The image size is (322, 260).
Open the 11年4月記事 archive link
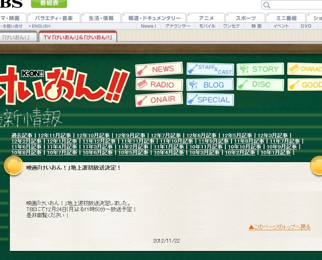tap(62, 147)
